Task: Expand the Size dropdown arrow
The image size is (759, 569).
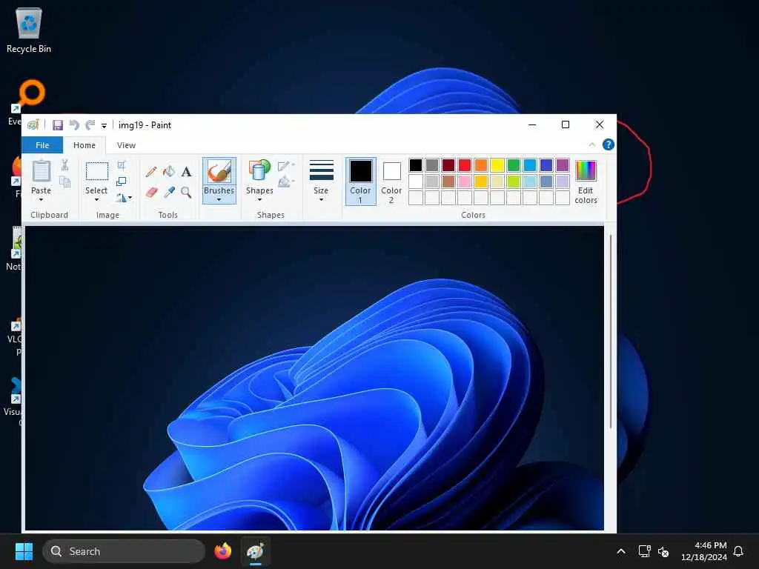Action: [322, 199]
